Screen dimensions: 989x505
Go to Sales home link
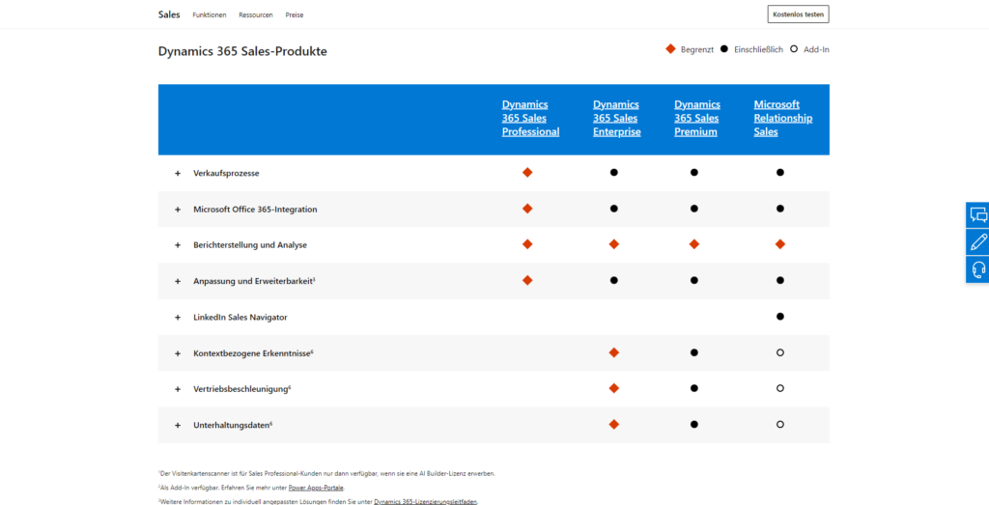pos(169,14)
